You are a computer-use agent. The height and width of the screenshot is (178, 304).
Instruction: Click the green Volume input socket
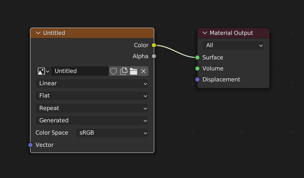click(197, 69)
